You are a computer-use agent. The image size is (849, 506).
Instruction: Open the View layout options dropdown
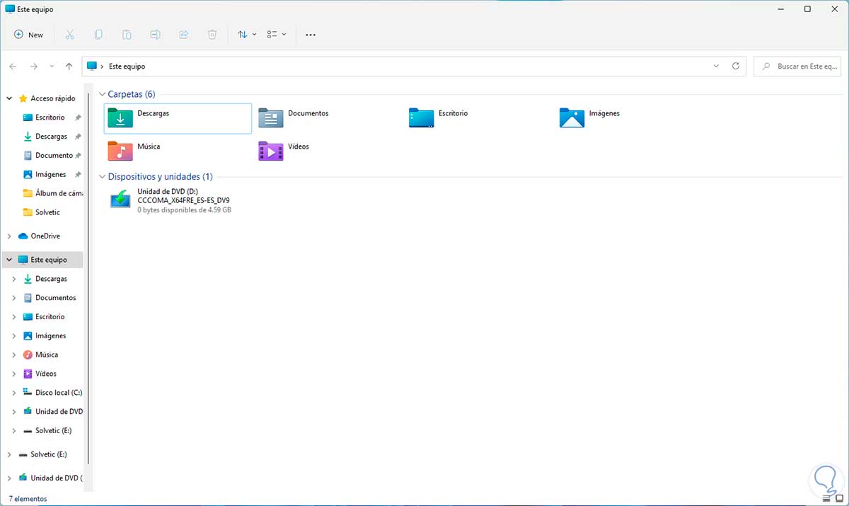[x=276, y=35]
